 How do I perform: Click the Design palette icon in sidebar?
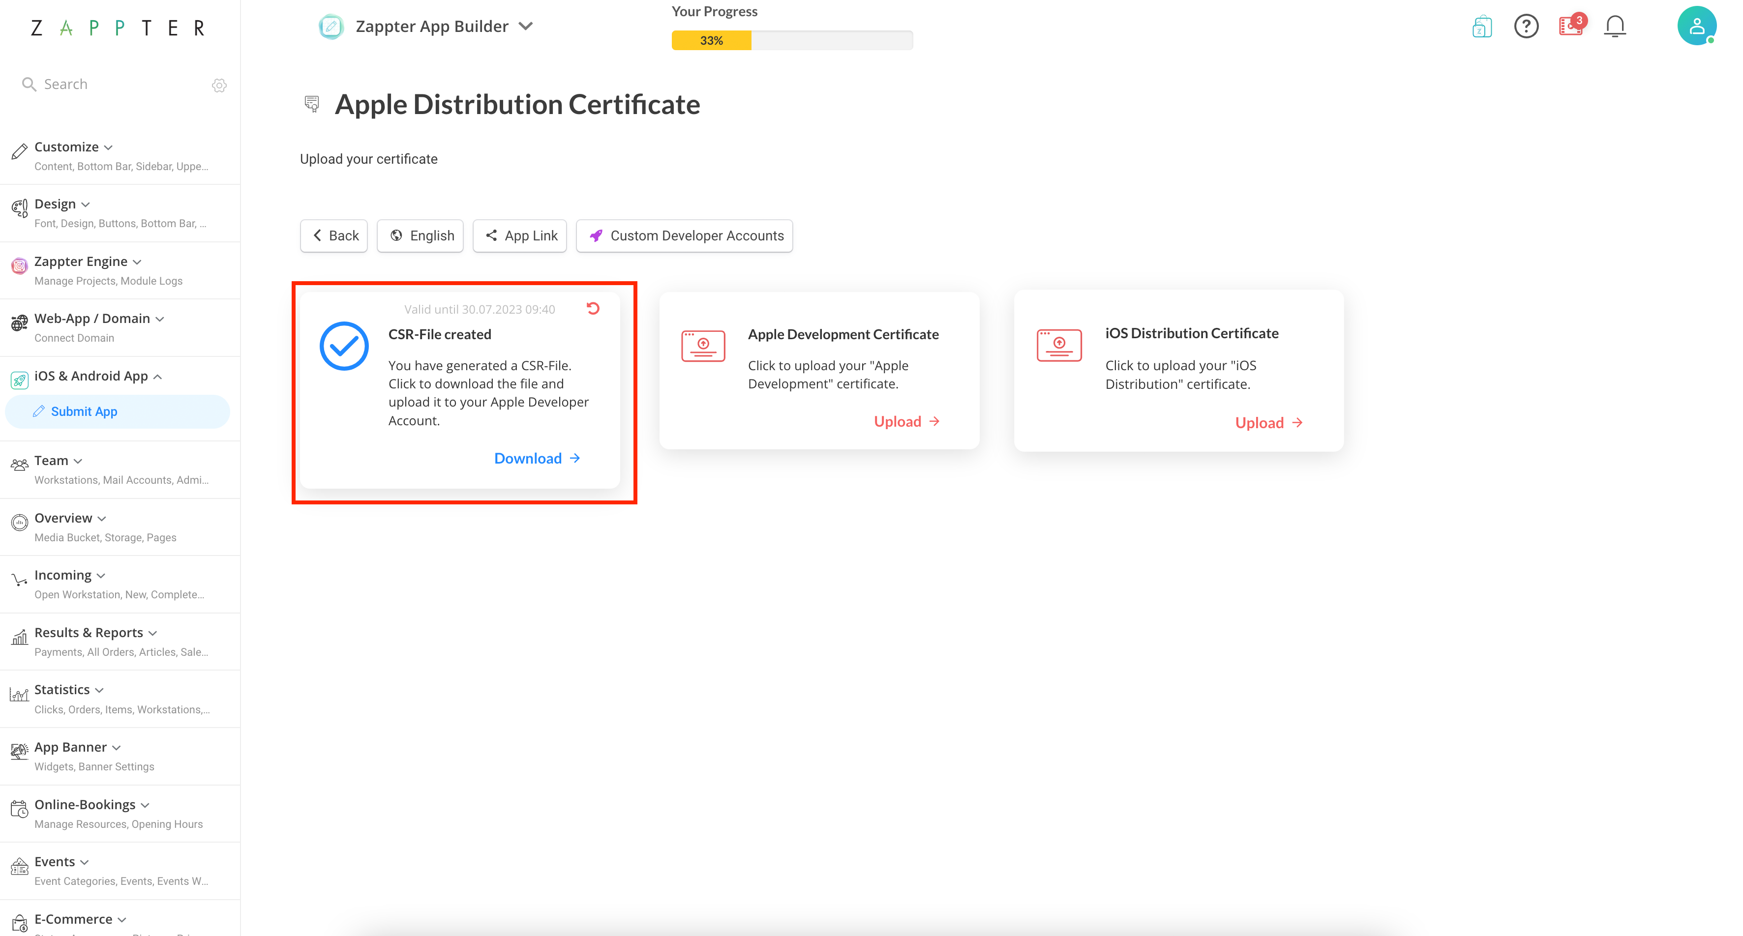click(x=20, y=208)
